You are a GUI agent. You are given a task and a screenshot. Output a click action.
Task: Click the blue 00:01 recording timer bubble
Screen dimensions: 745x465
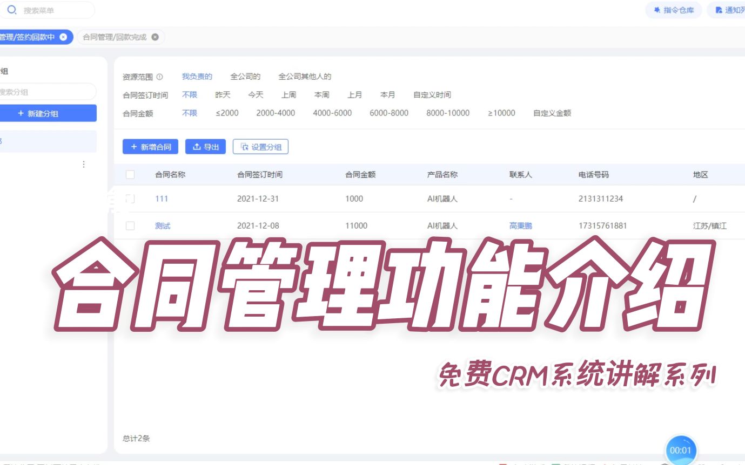pyautogui.click(x=681, y=450)
